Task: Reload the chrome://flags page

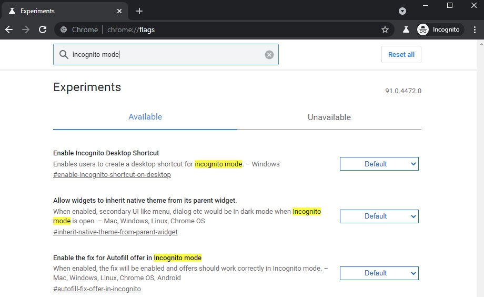Action: [x=43, y=29]
